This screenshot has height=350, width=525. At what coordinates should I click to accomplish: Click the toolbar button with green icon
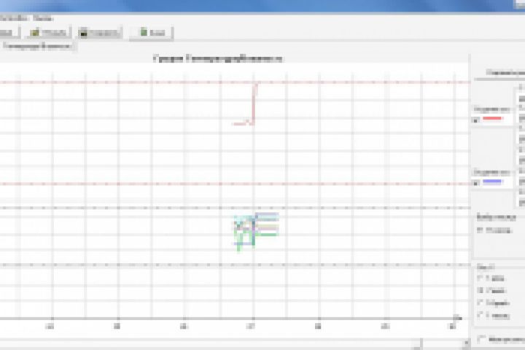tap(152, 33)
